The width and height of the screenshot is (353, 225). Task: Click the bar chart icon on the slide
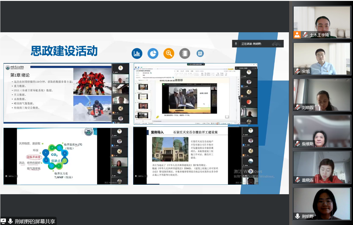[x=137, y=54]
